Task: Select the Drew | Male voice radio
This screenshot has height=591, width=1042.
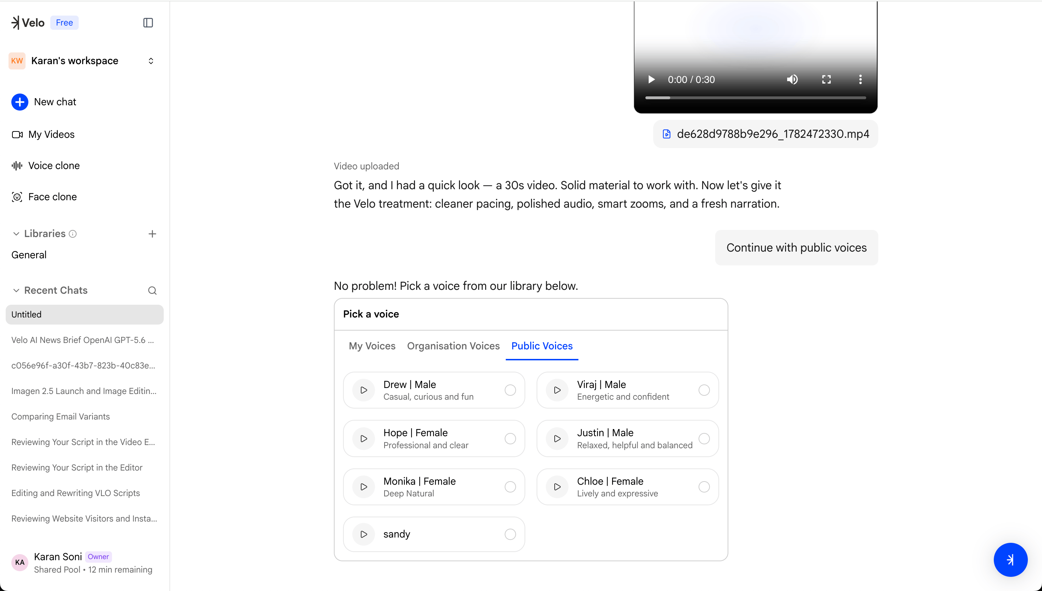Action: [x=510, y=390]
